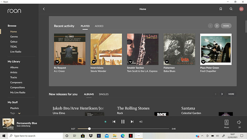Open TIDAL in the sidebar

click(14, 47)
